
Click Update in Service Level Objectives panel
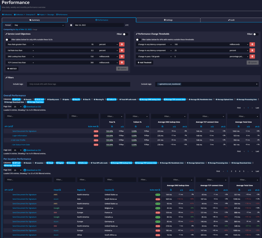[122, 69]
